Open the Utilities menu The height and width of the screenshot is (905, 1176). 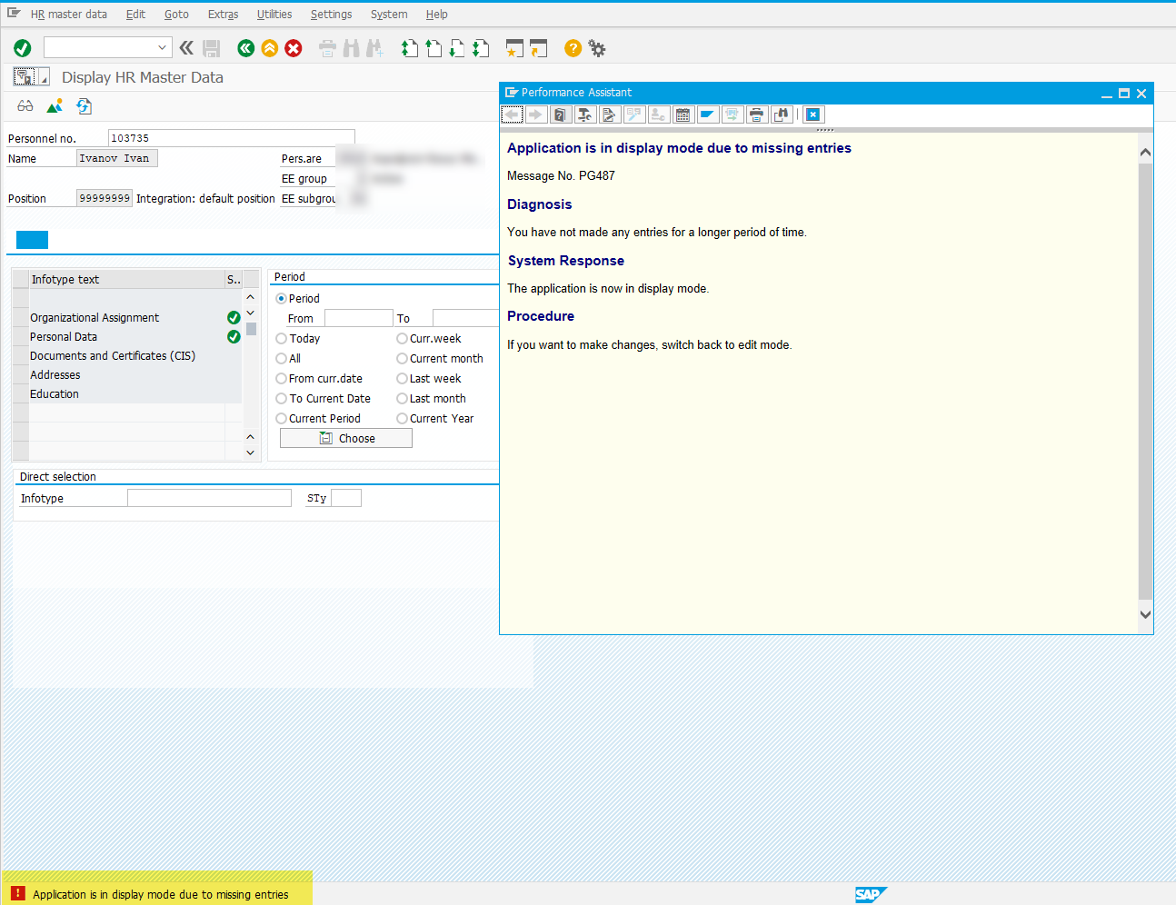tap(274, 15)
